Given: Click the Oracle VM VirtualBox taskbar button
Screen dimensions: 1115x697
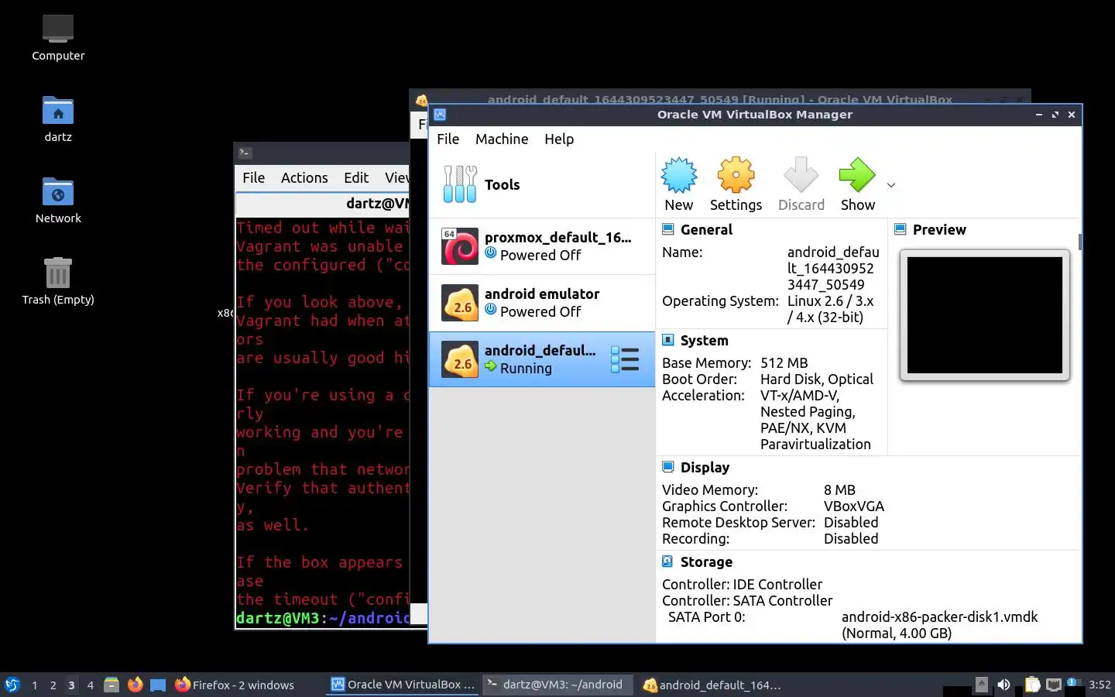Looking at the screenshot, I should (x=403, y=685).
